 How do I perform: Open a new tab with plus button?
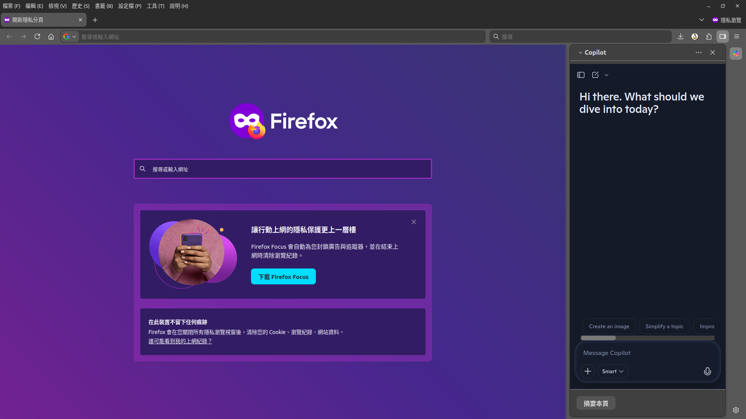[x=95, y=20]
